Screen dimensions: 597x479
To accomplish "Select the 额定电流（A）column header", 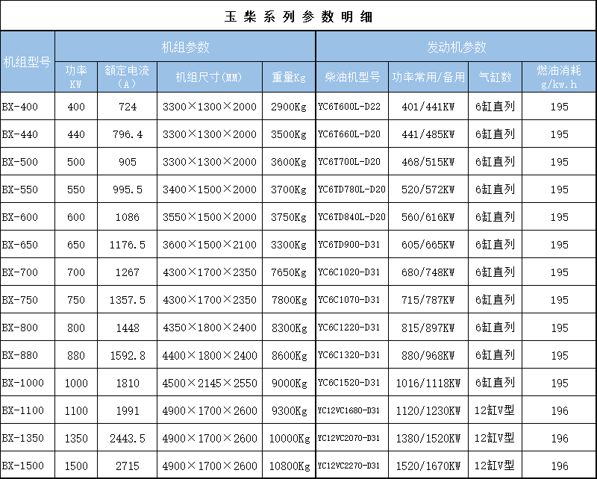I will click(x=127, y=77).
